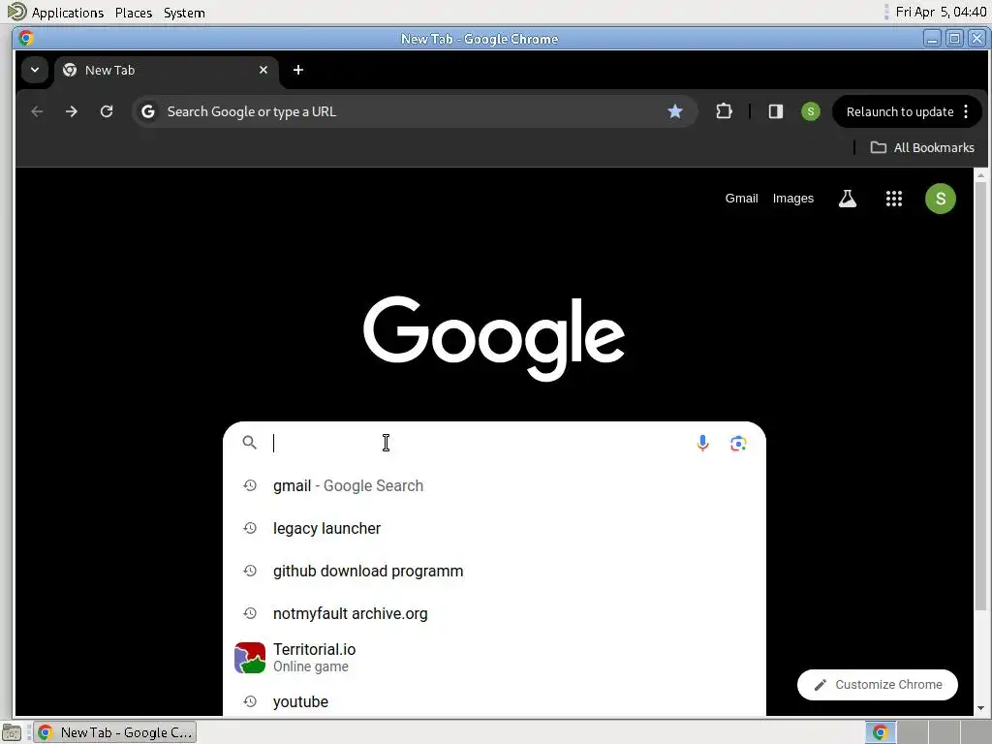This screenshot has height=744, width=992.
Task: Search by image with Lens icon
Action: click(x=738, y=443)
